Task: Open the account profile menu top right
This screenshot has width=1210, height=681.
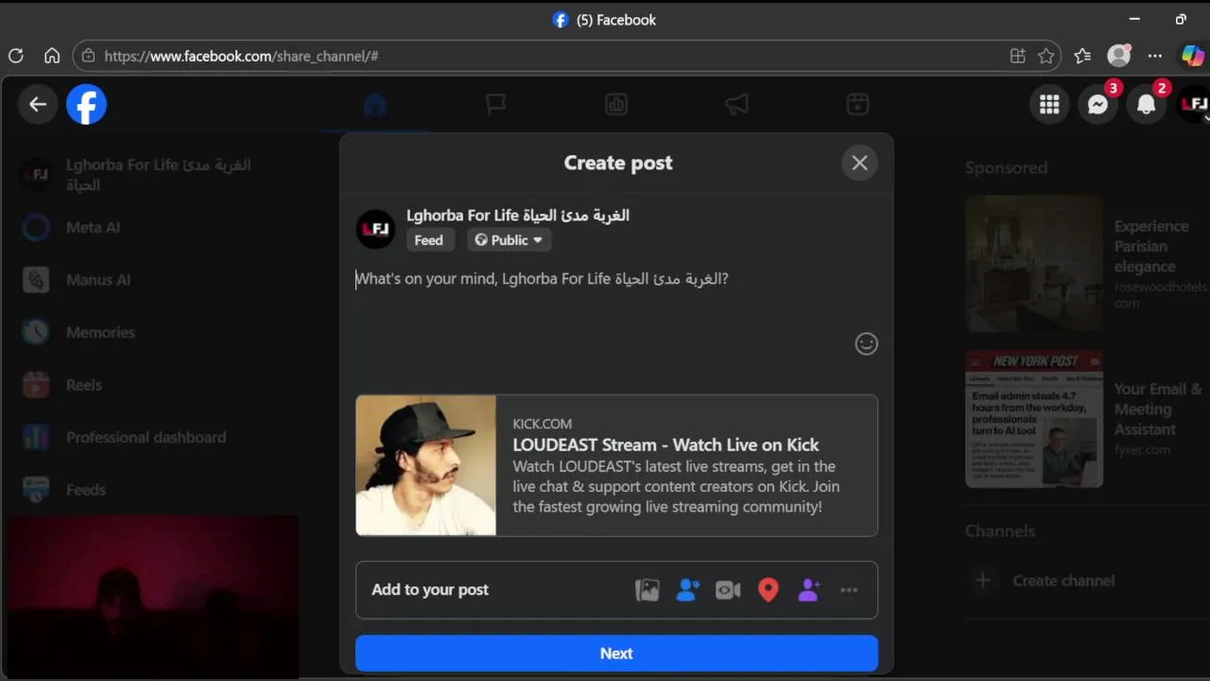Action: [x=1194, y=104]
